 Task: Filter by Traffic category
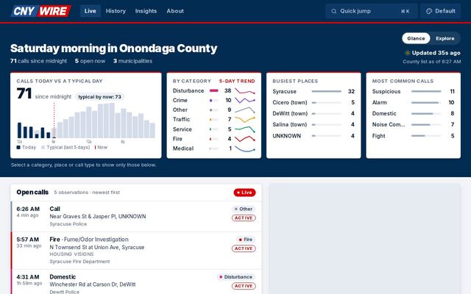(214, 119)
